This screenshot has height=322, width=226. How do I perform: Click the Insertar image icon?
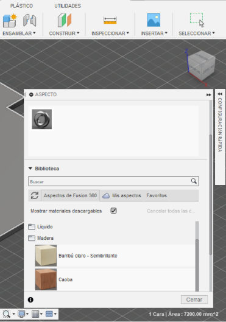pos(154,20)
